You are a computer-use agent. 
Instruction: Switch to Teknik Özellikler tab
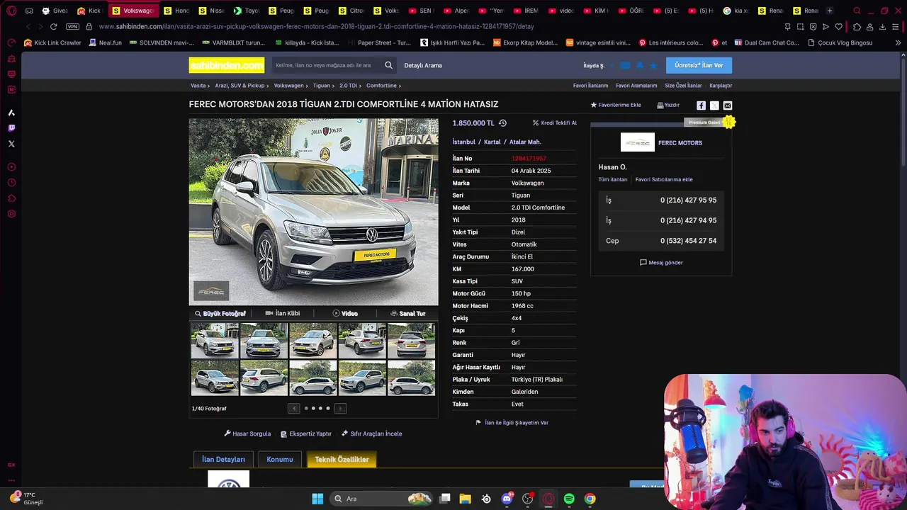click(x=342, y=460)
